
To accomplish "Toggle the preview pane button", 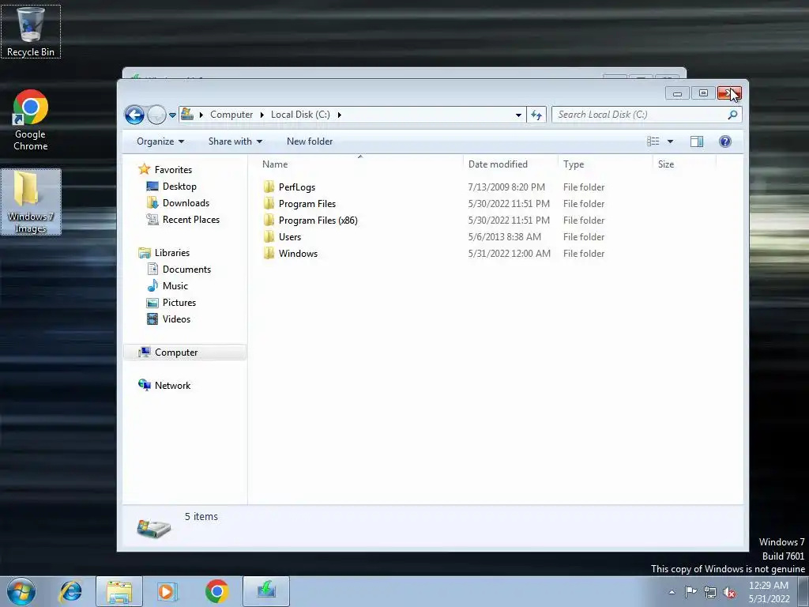I will pos(697,141).
